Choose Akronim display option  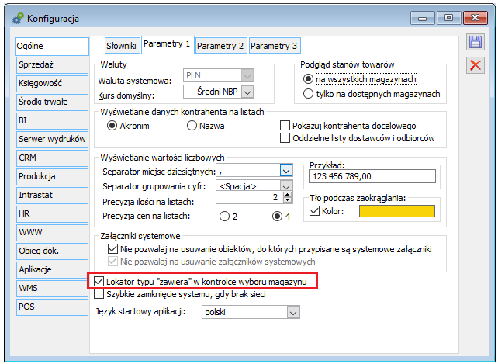tap(128, 126)
